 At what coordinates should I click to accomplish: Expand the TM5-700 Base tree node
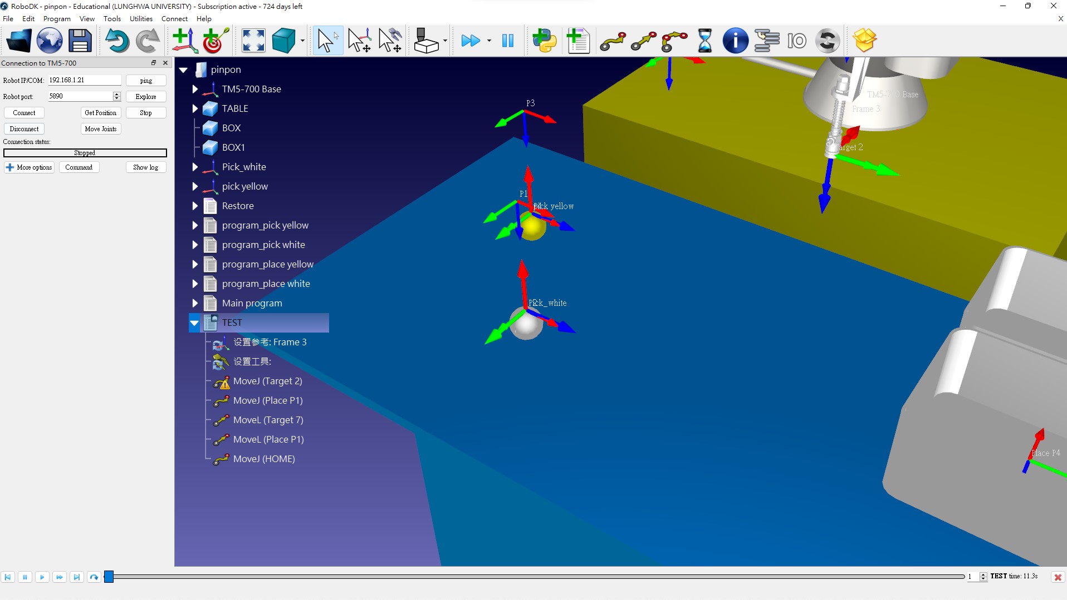click(195, 89)
